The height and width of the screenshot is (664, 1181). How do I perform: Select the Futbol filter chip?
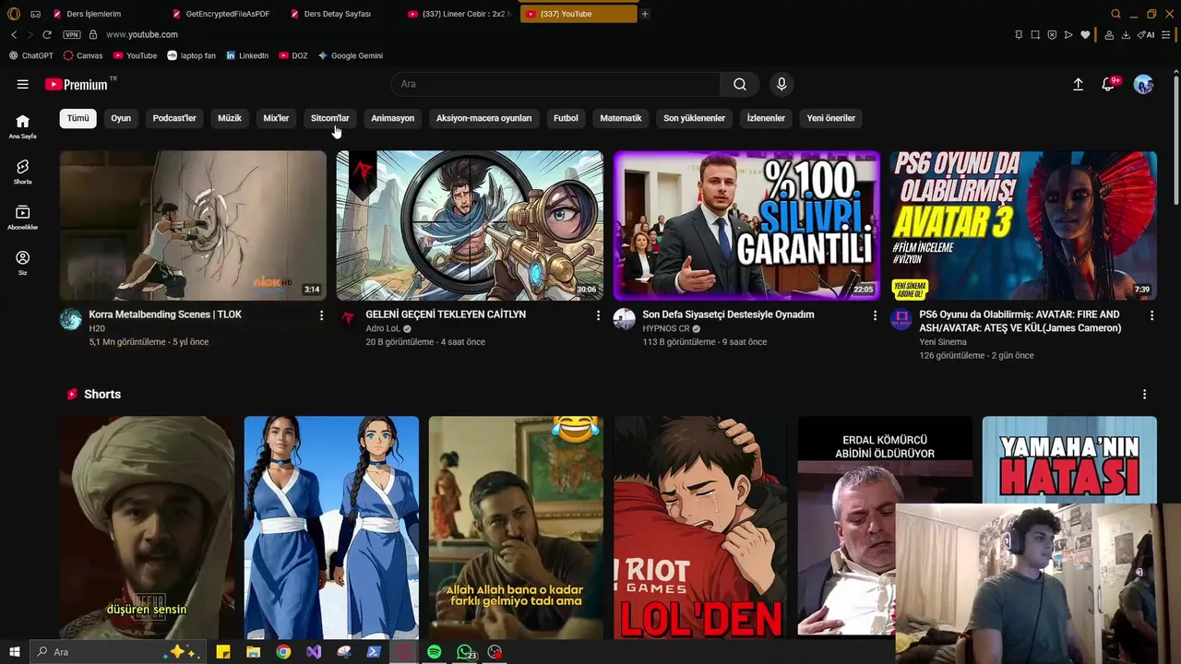click(x=566, y=118)
